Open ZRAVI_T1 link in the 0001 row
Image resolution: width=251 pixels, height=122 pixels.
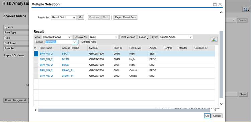click(68, 70)
